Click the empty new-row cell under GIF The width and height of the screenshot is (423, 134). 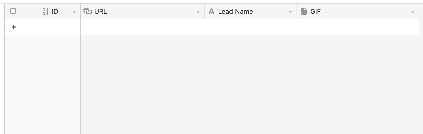pos(358,27)
